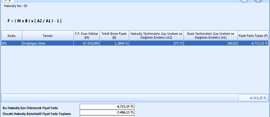Click the İhale Tarihindeki Endeksi (A1) column header
Screen dimensions: 270x117
click(211, 36)
